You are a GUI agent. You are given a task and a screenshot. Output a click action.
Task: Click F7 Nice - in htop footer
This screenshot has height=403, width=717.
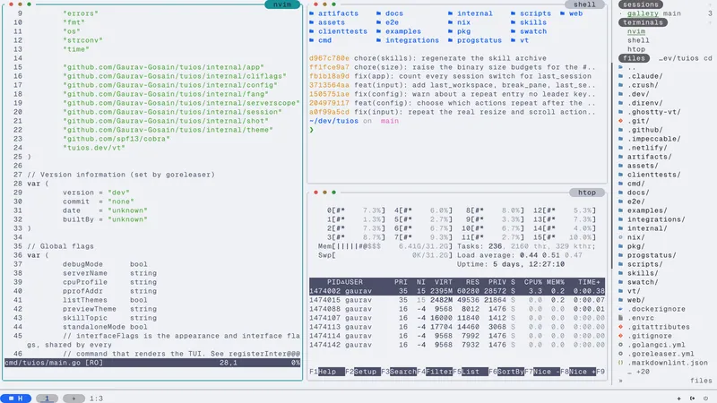[542, 372]
